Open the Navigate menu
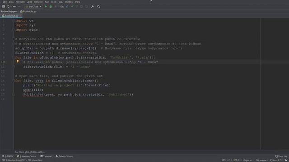The width and height of the screenshot is (289, 162). [20, 2]
